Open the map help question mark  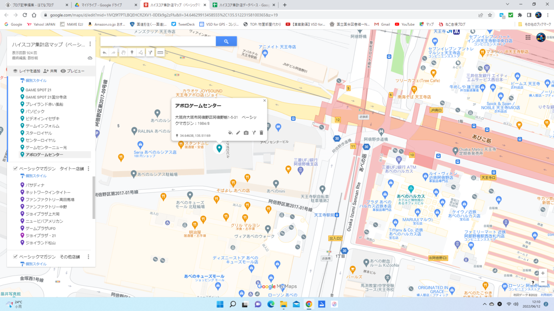point(533,283)
